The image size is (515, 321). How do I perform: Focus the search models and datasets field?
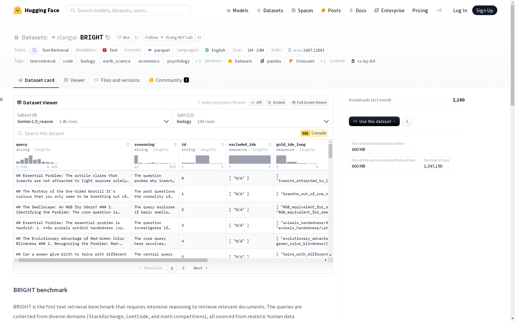(129, 10)
